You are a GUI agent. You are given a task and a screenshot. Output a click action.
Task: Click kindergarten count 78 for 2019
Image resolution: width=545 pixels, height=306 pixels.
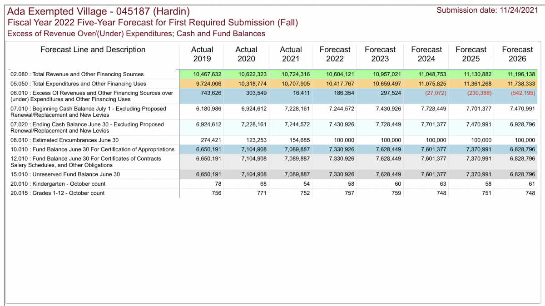tap(218, 184)
